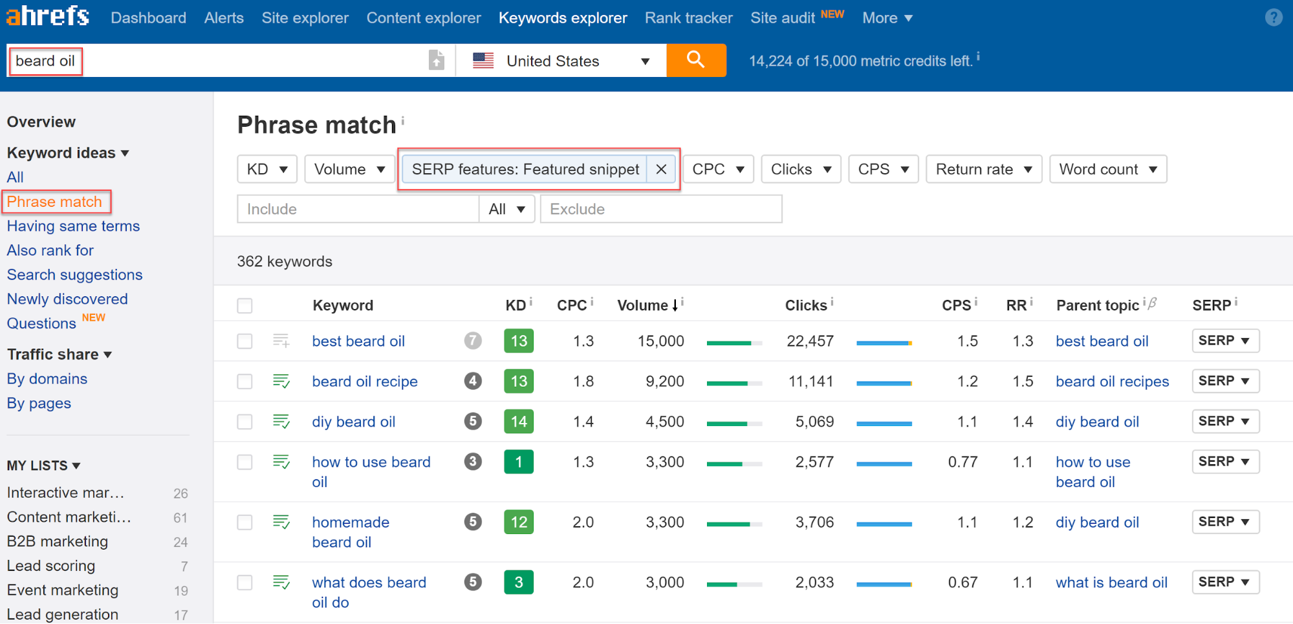
Task: Check the diy beard oil row checkbox
Action: (244, 422)
